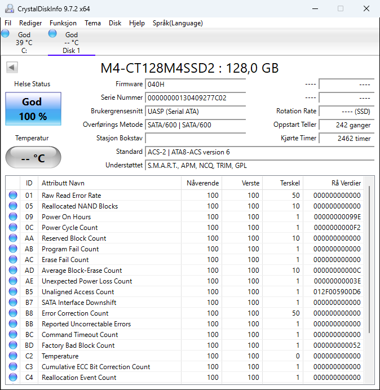Click the Attributt Navn column header
The image size is (380, 390).
click(x=109, y=183)
